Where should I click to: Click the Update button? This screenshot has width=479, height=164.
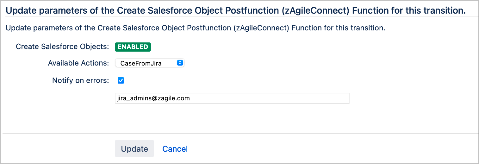(x=134, y=149)
